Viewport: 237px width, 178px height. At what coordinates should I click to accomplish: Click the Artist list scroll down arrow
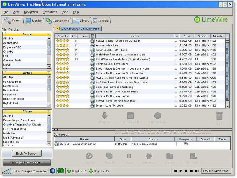(49, 105)
